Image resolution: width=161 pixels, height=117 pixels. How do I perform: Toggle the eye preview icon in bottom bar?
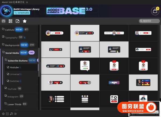(x=15, y=114)
